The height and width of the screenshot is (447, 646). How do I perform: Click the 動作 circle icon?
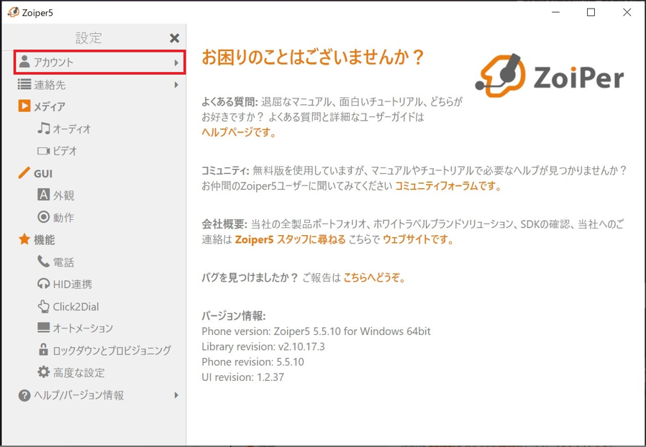coord(44,216)
